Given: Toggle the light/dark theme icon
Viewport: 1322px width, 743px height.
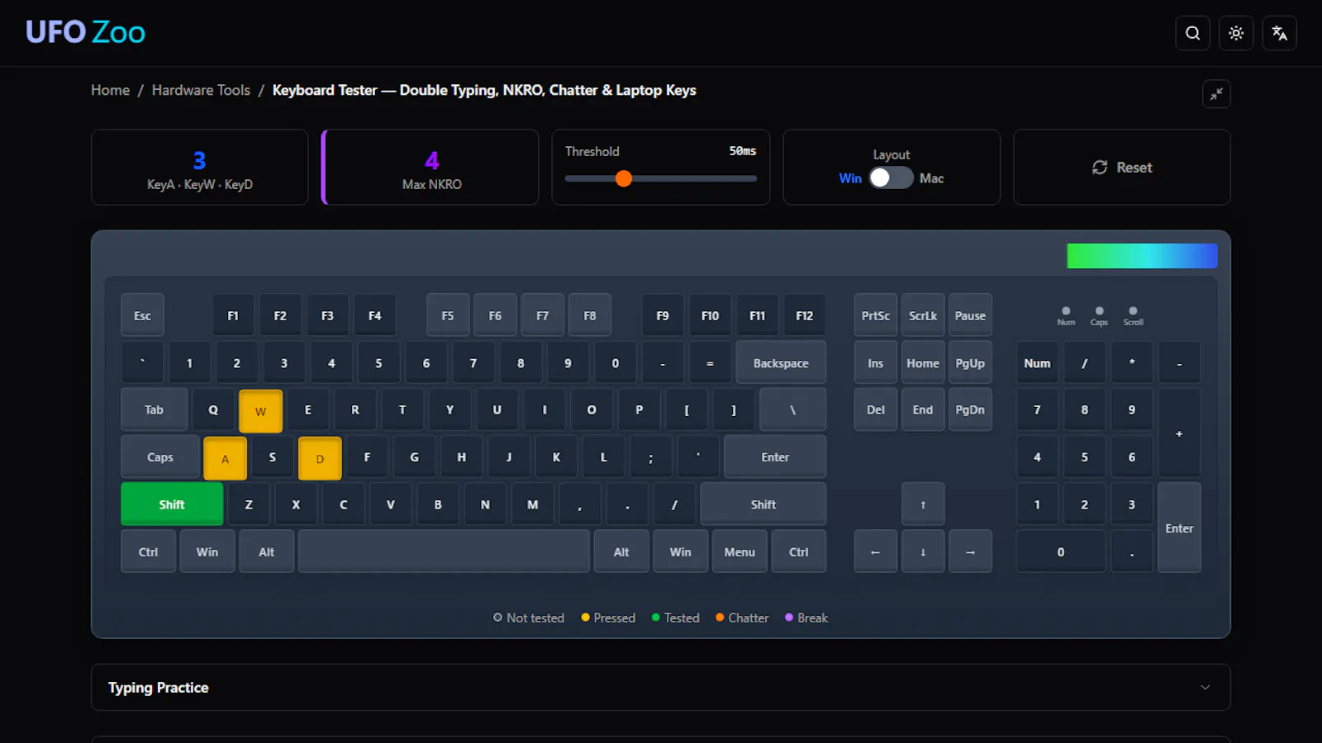Looking at the screenshot, I should (x=1236, y=33).
